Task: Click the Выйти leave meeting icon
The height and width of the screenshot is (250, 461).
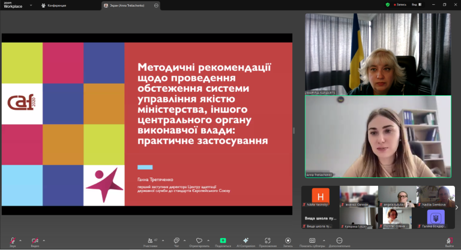Action: pos(449,240)
